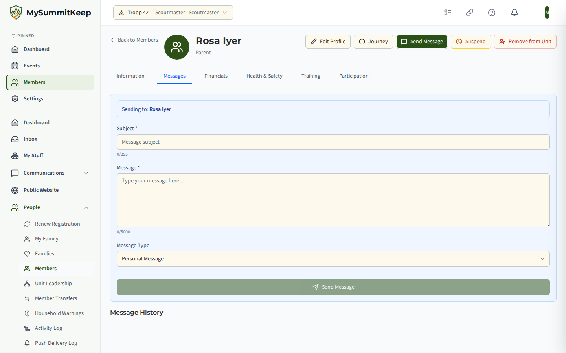Open My Family in People

pyautogui.click(x=57, y=239)
